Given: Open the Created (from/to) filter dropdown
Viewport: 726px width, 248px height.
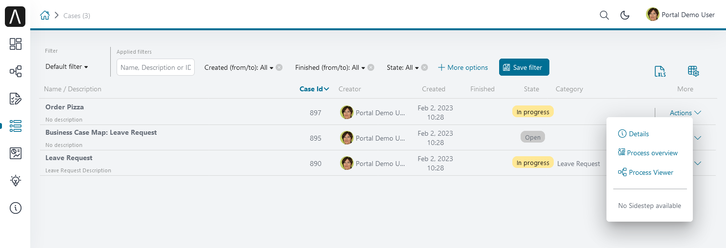Looking at the screenshot, I should pyautogui.click(x=239, y=68).
